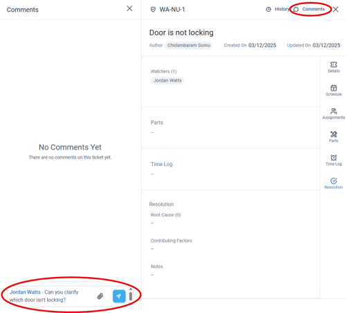
Task: Go to Assignments in the side rail
Action: (334, 114)
